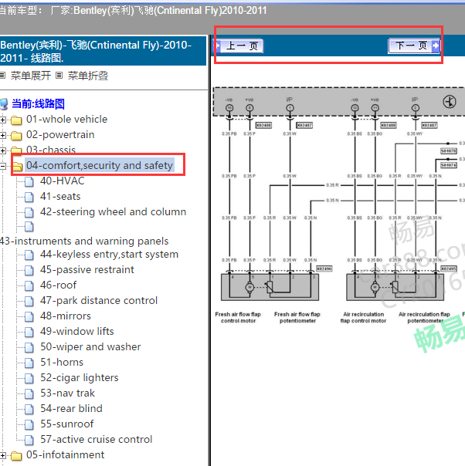Open the 48-mirrors diagram
Screen dimensions: 465x466
click(x=66, y=316)
